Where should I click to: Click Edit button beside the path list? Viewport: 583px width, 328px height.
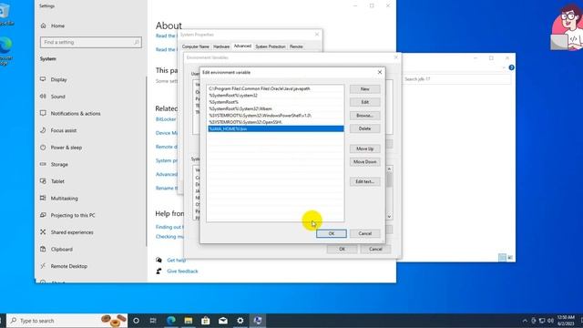coord(364,102)
